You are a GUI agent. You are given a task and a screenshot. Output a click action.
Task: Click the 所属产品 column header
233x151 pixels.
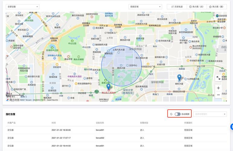(11, 123)
